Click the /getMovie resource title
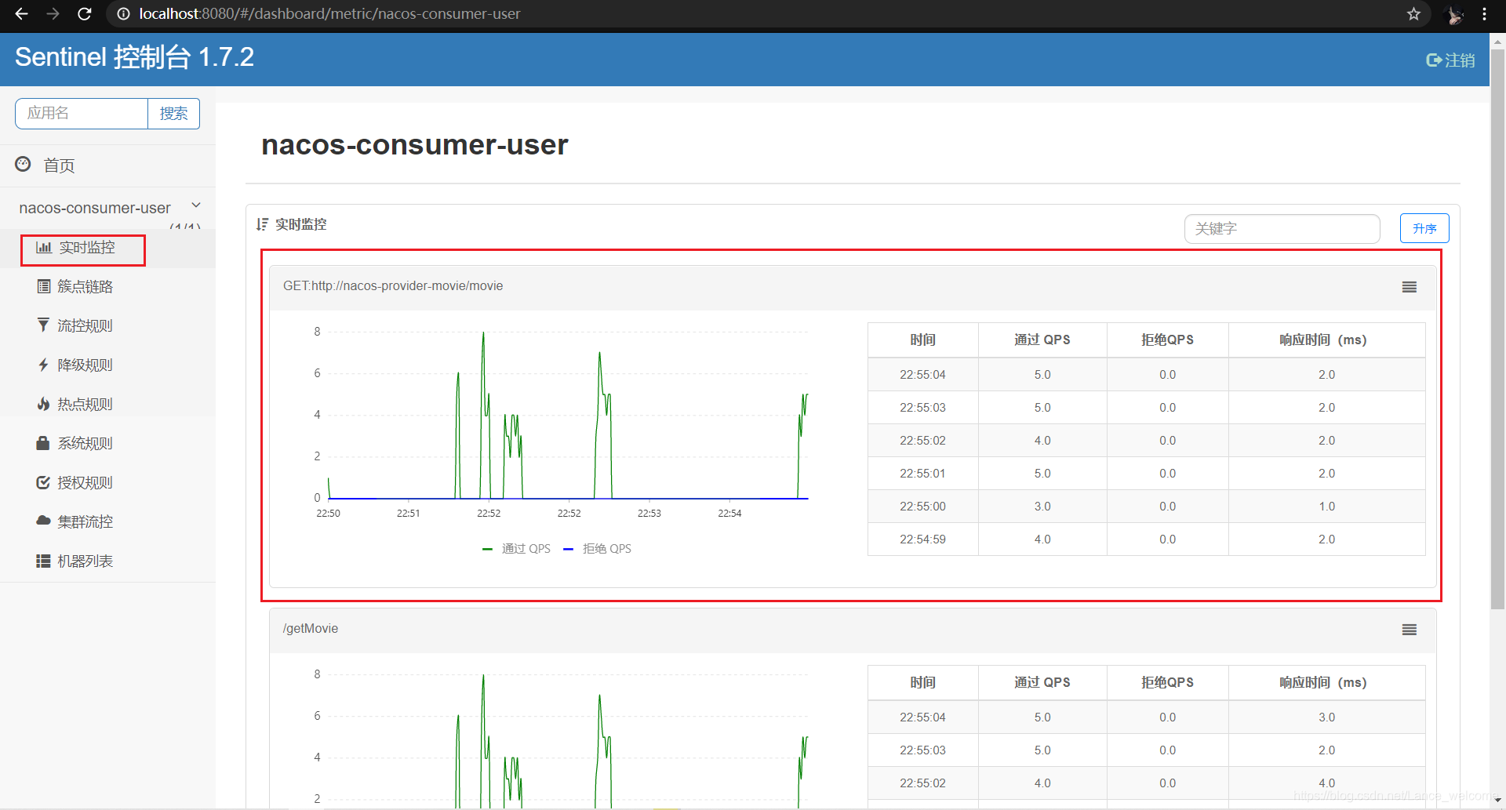 point(311,629)
